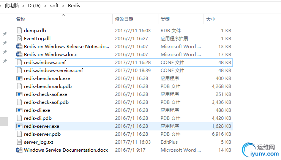The height and width of the screenshot is (160, 281).
Task: Click the redis-server.pdb file icon
Action: 19,134
